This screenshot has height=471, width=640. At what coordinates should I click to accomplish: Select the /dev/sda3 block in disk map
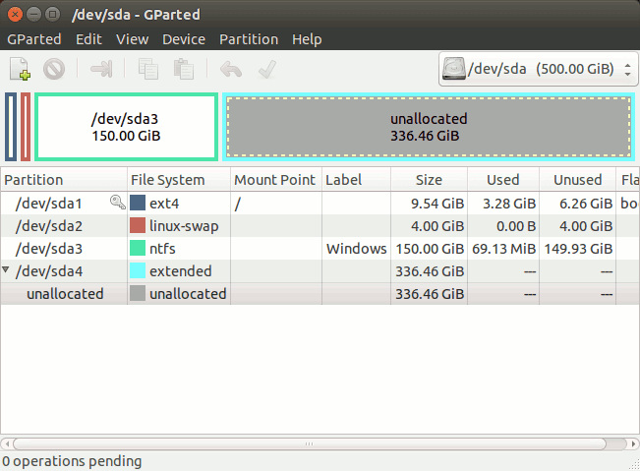pos(126,127)
